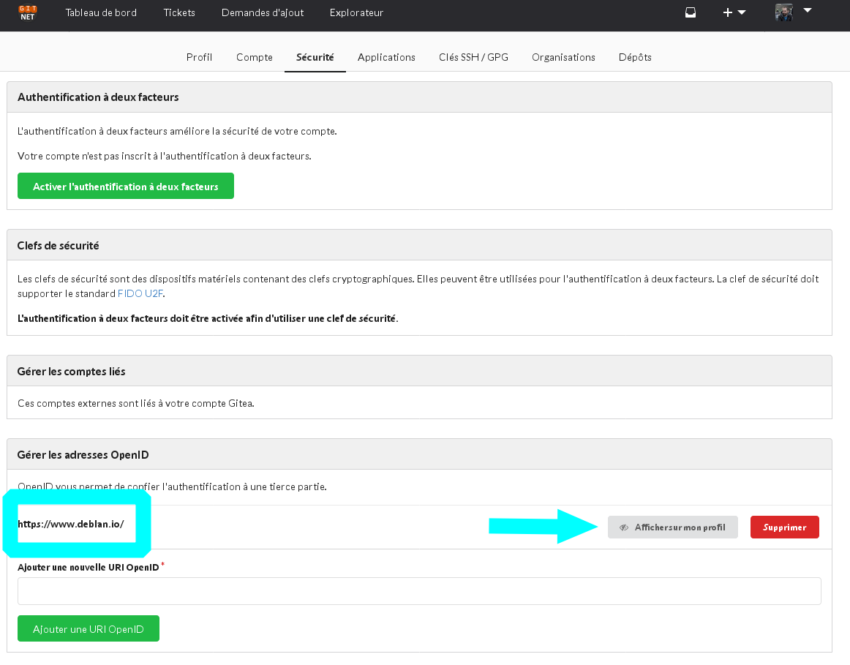Open Tickets in the top navigation

pos(179,12)
